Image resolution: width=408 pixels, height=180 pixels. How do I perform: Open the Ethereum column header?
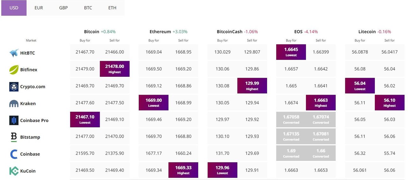tap(160, 32)
